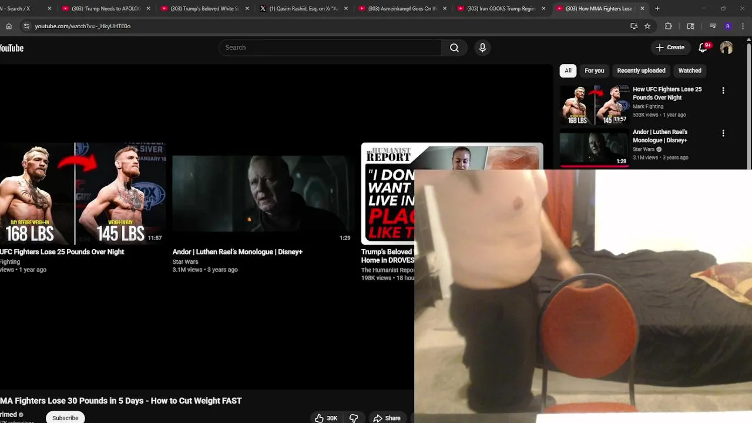The image size is (752, 423).
Task: Open Chrome profile R button
Action: point(728,26)
